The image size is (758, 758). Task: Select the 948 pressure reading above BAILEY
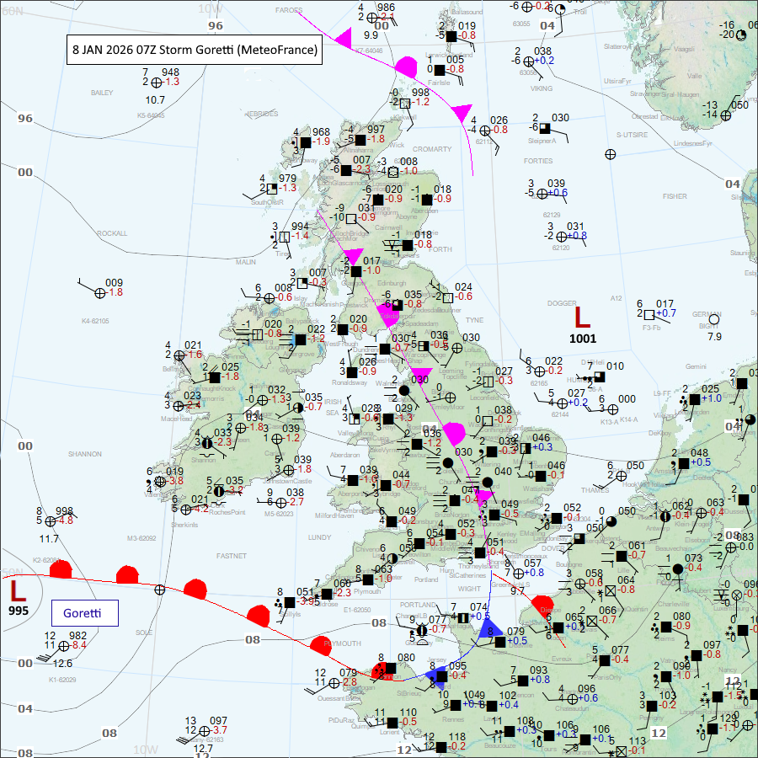(170, 72)
